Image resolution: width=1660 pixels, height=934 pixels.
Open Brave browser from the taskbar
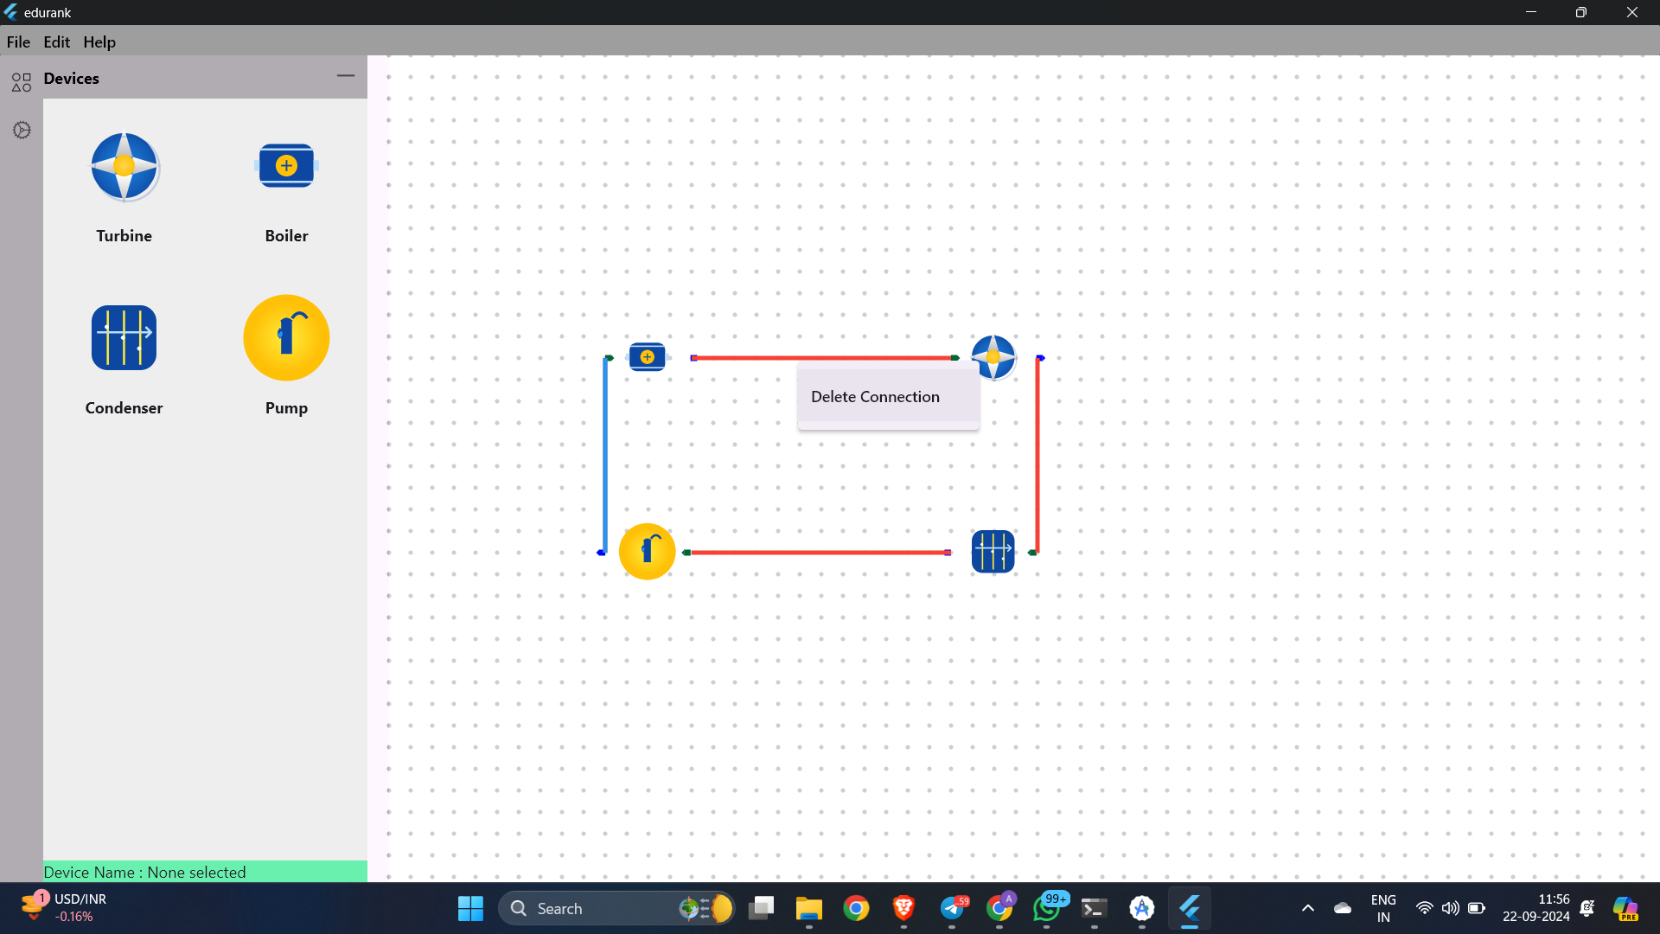[x=904, y=908]
